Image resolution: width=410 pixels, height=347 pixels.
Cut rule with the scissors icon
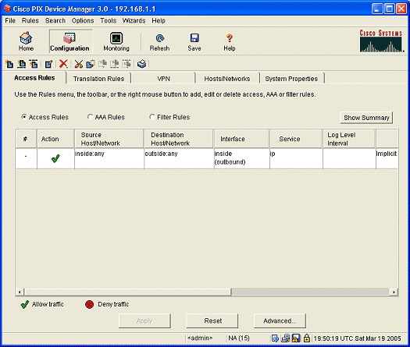click(x=78, y=64)
